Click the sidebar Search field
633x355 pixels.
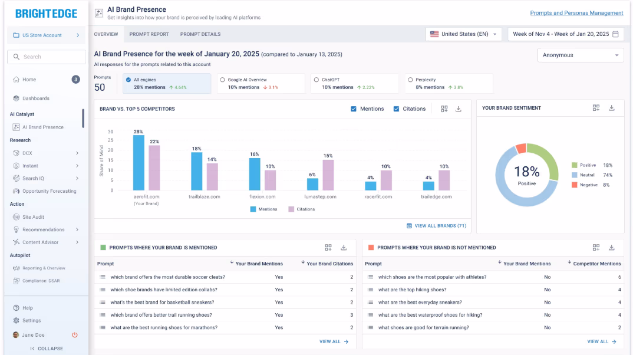point(47,57)
